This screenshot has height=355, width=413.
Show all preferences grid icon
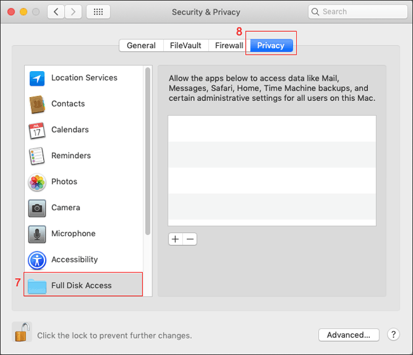coord(98,12)
